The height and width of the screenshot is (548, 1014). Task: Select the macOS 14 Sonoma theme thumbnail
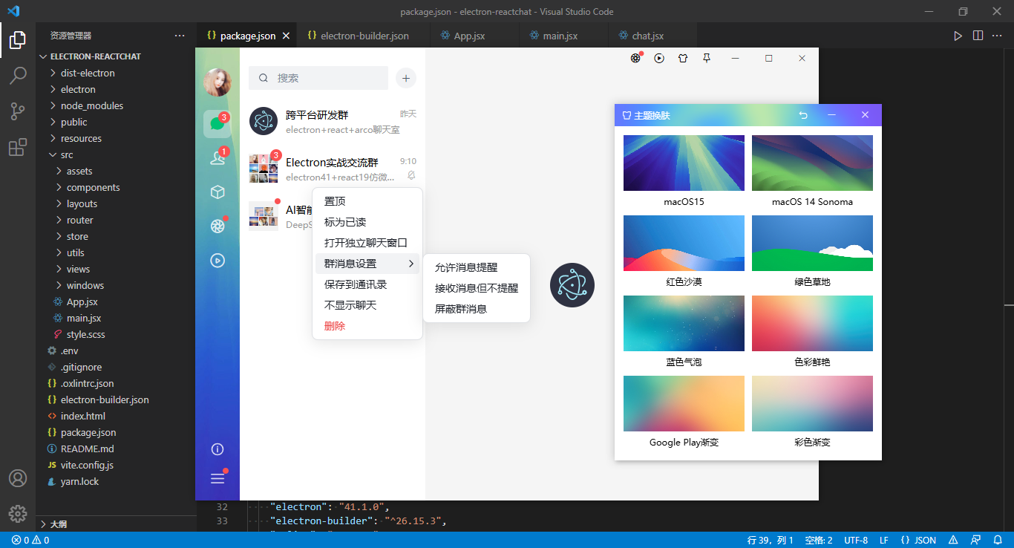pos(812,163)
